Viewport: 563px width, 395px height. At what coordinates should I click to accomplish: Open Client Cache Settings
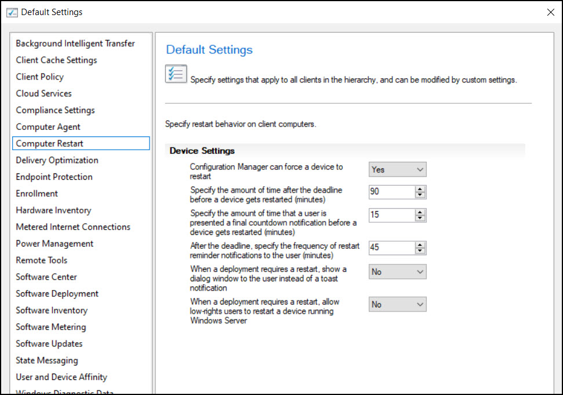56,60
